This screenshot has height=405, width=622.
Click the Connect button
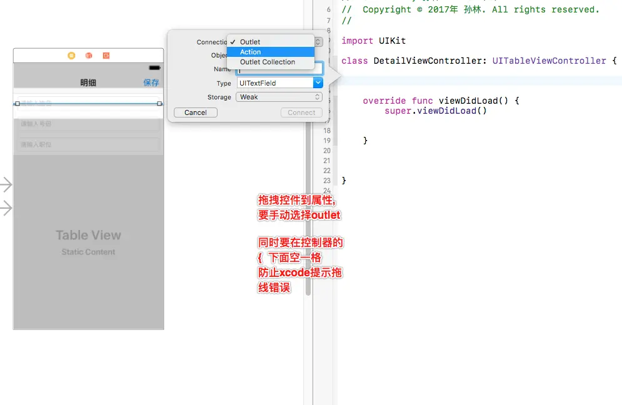pos(301,112)
